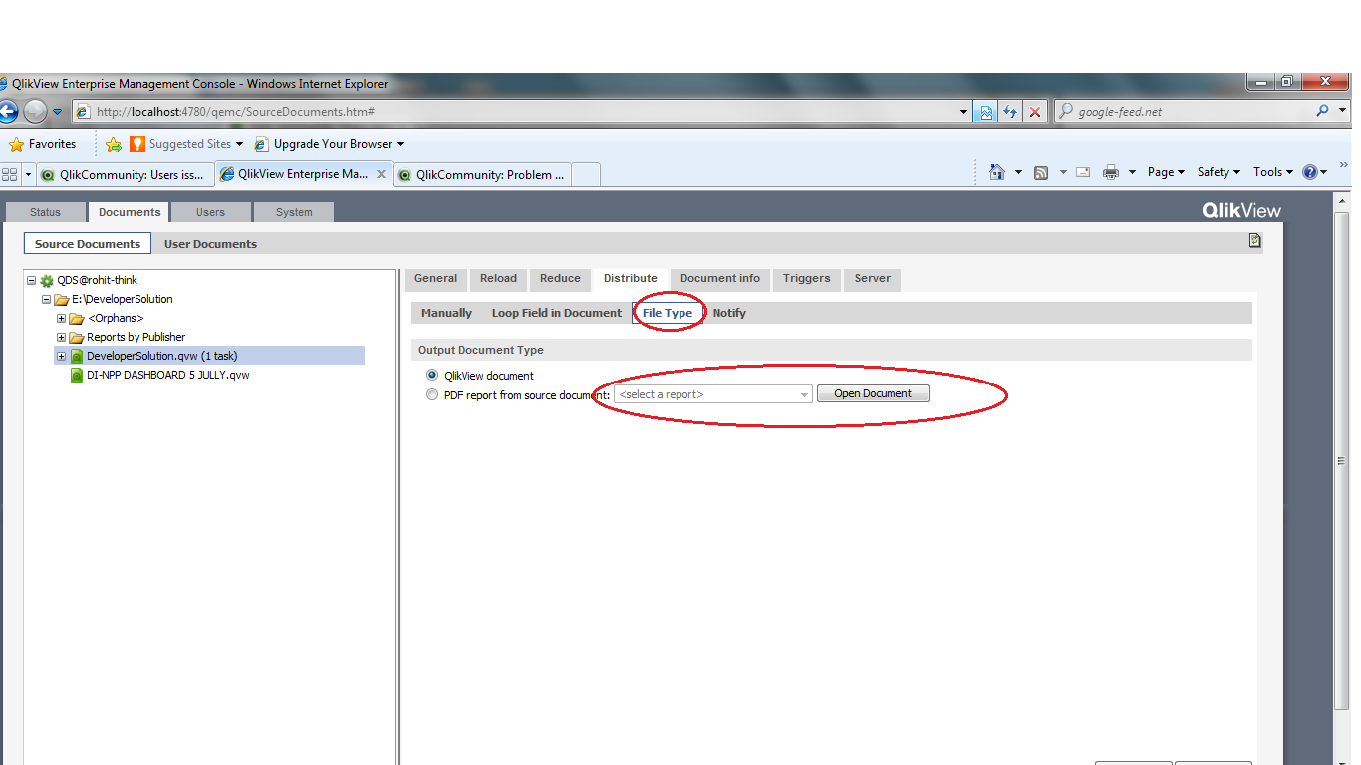Open a new blank browser tab
Image resolution: width=1361 pixels, height=765 pixels.
pos(586,174)
